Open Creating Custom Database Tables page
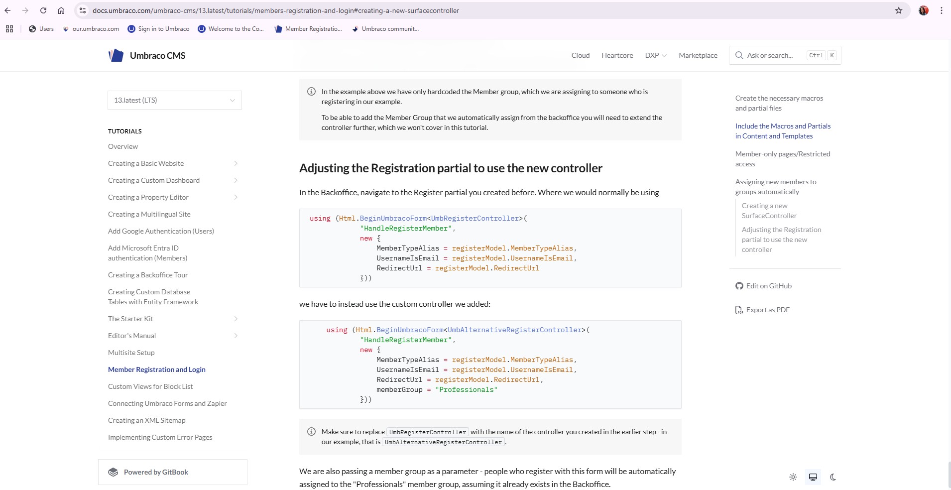 [x=153, y=297]
